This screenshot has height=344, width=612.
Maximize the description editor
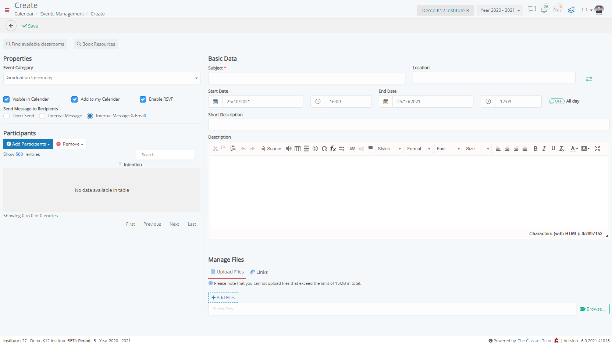[x=597, y=148]
